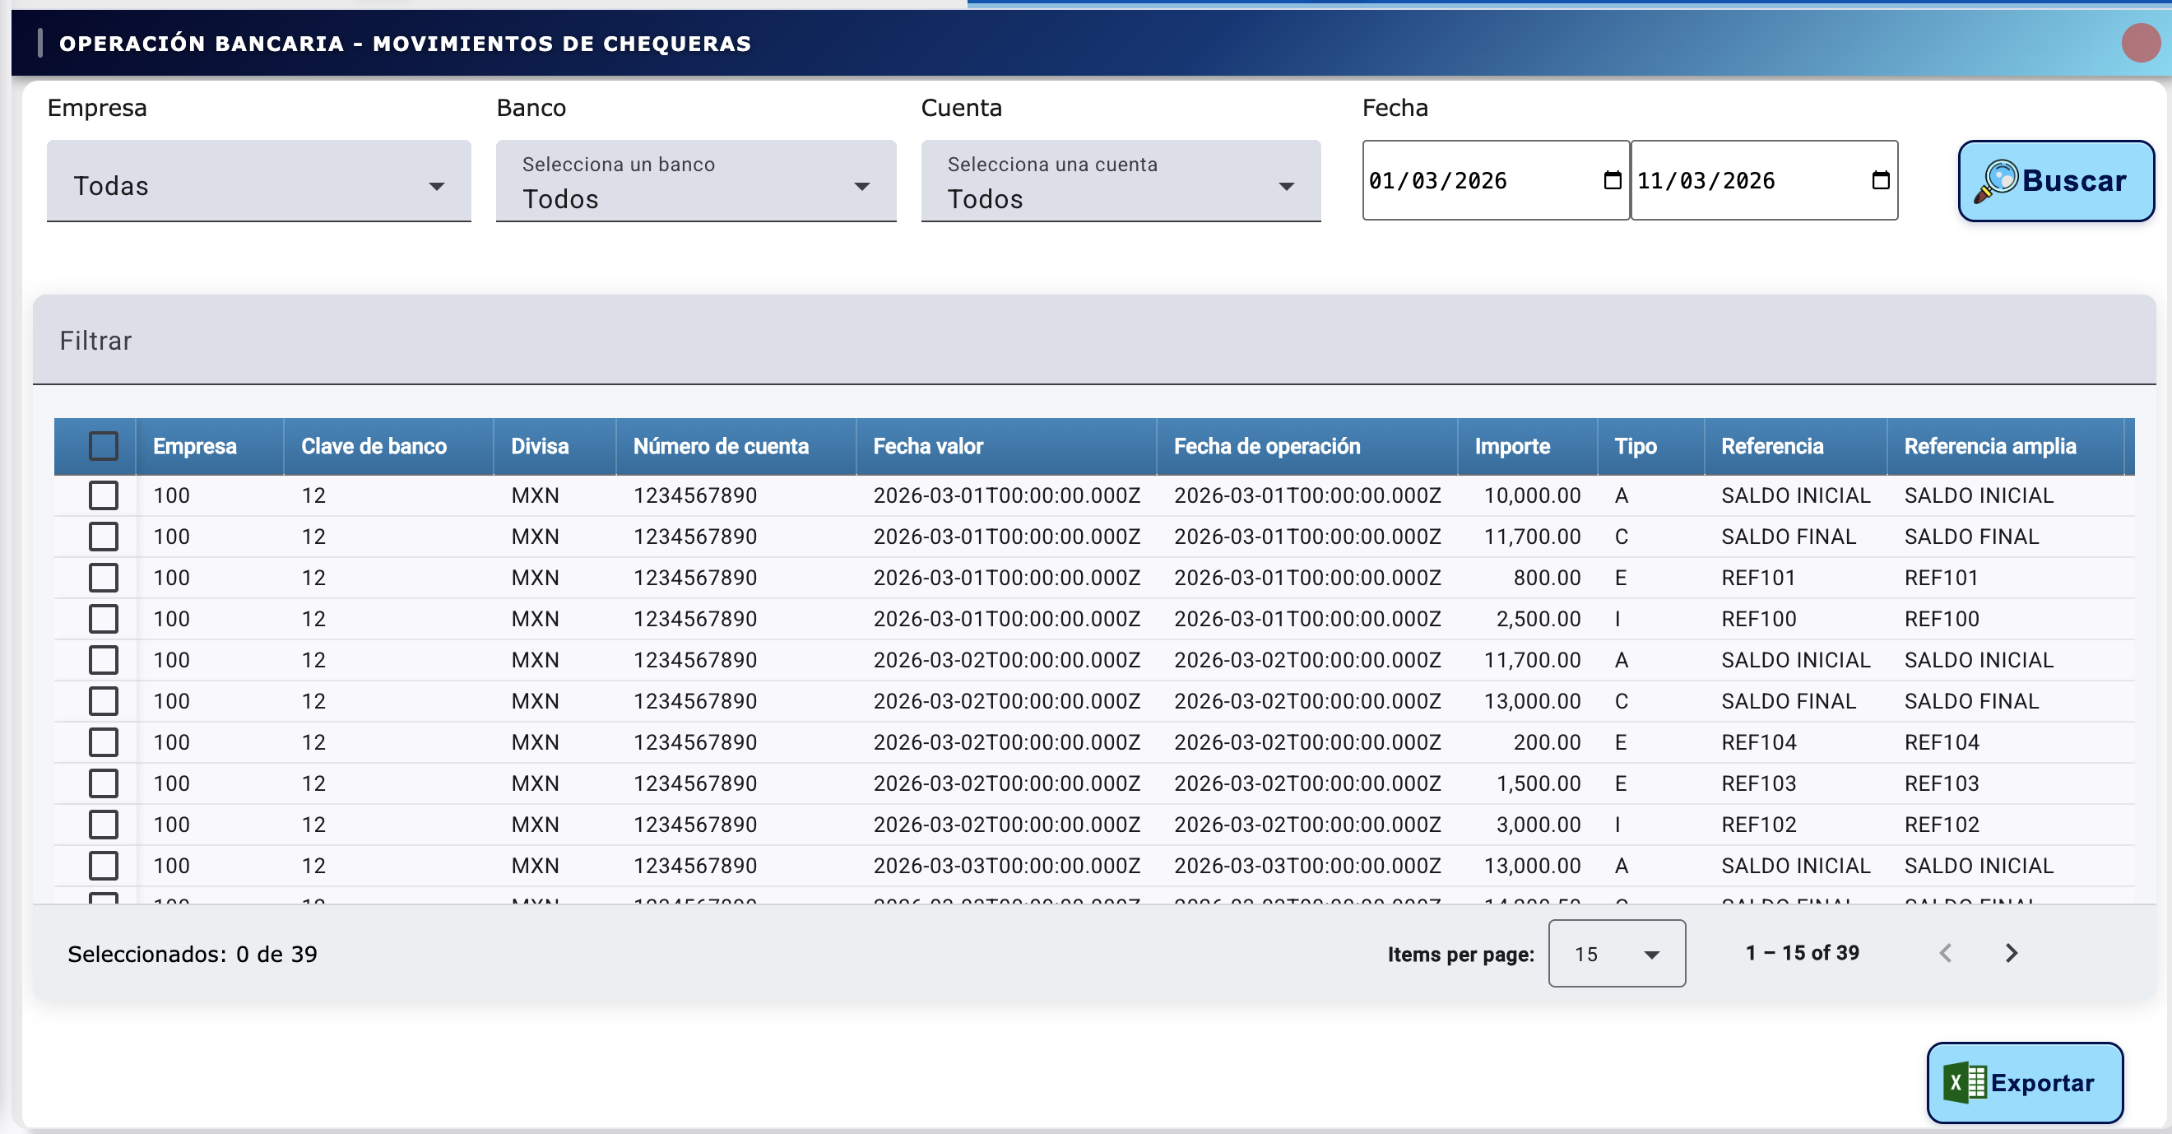Click the Fecha valor column header
2172x1134 pixels.
point(927,446)
